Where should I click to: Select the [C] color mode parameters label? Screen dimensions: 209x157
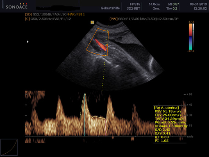click(x=48, y=19)
